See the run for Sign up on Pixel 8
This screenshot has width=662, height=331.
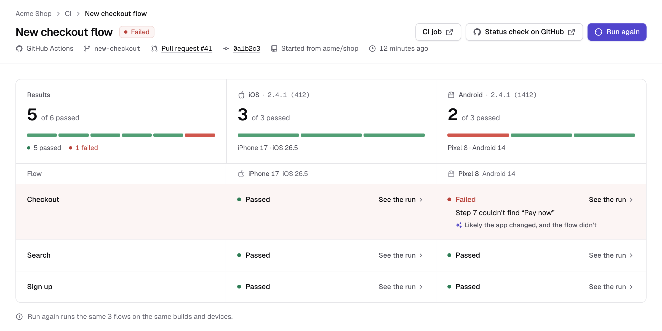[611, 287]
